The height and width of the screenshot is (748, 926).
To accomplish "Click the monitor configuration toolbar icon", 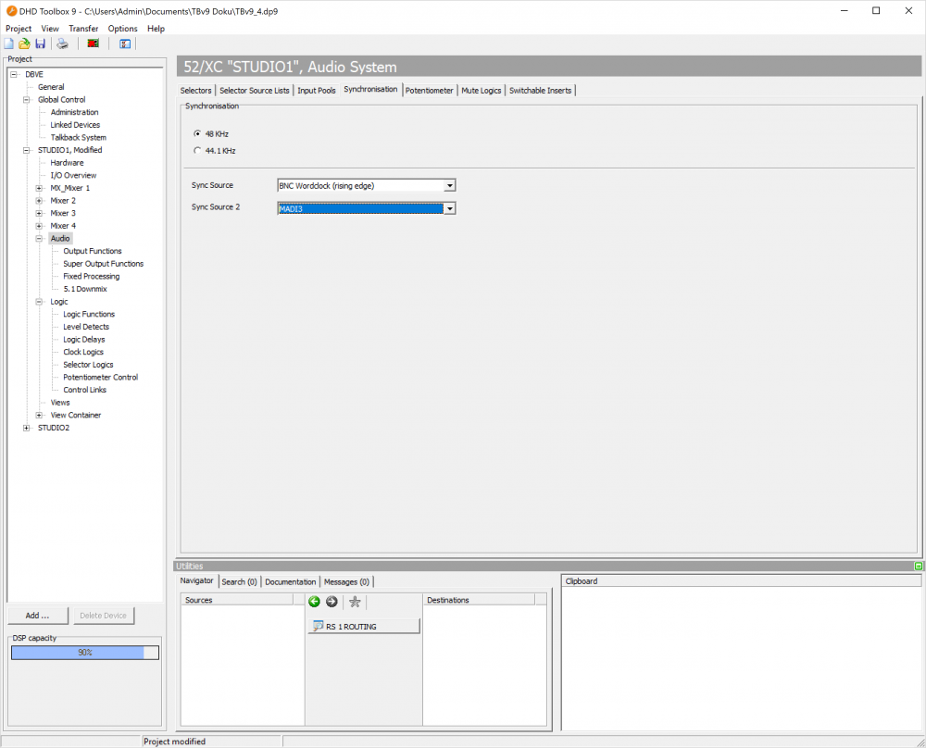I will [125, 44].
